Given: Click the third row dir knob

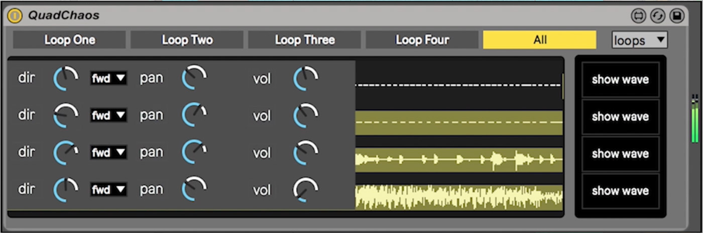Looking at the screenshot, I should [66, 153].
